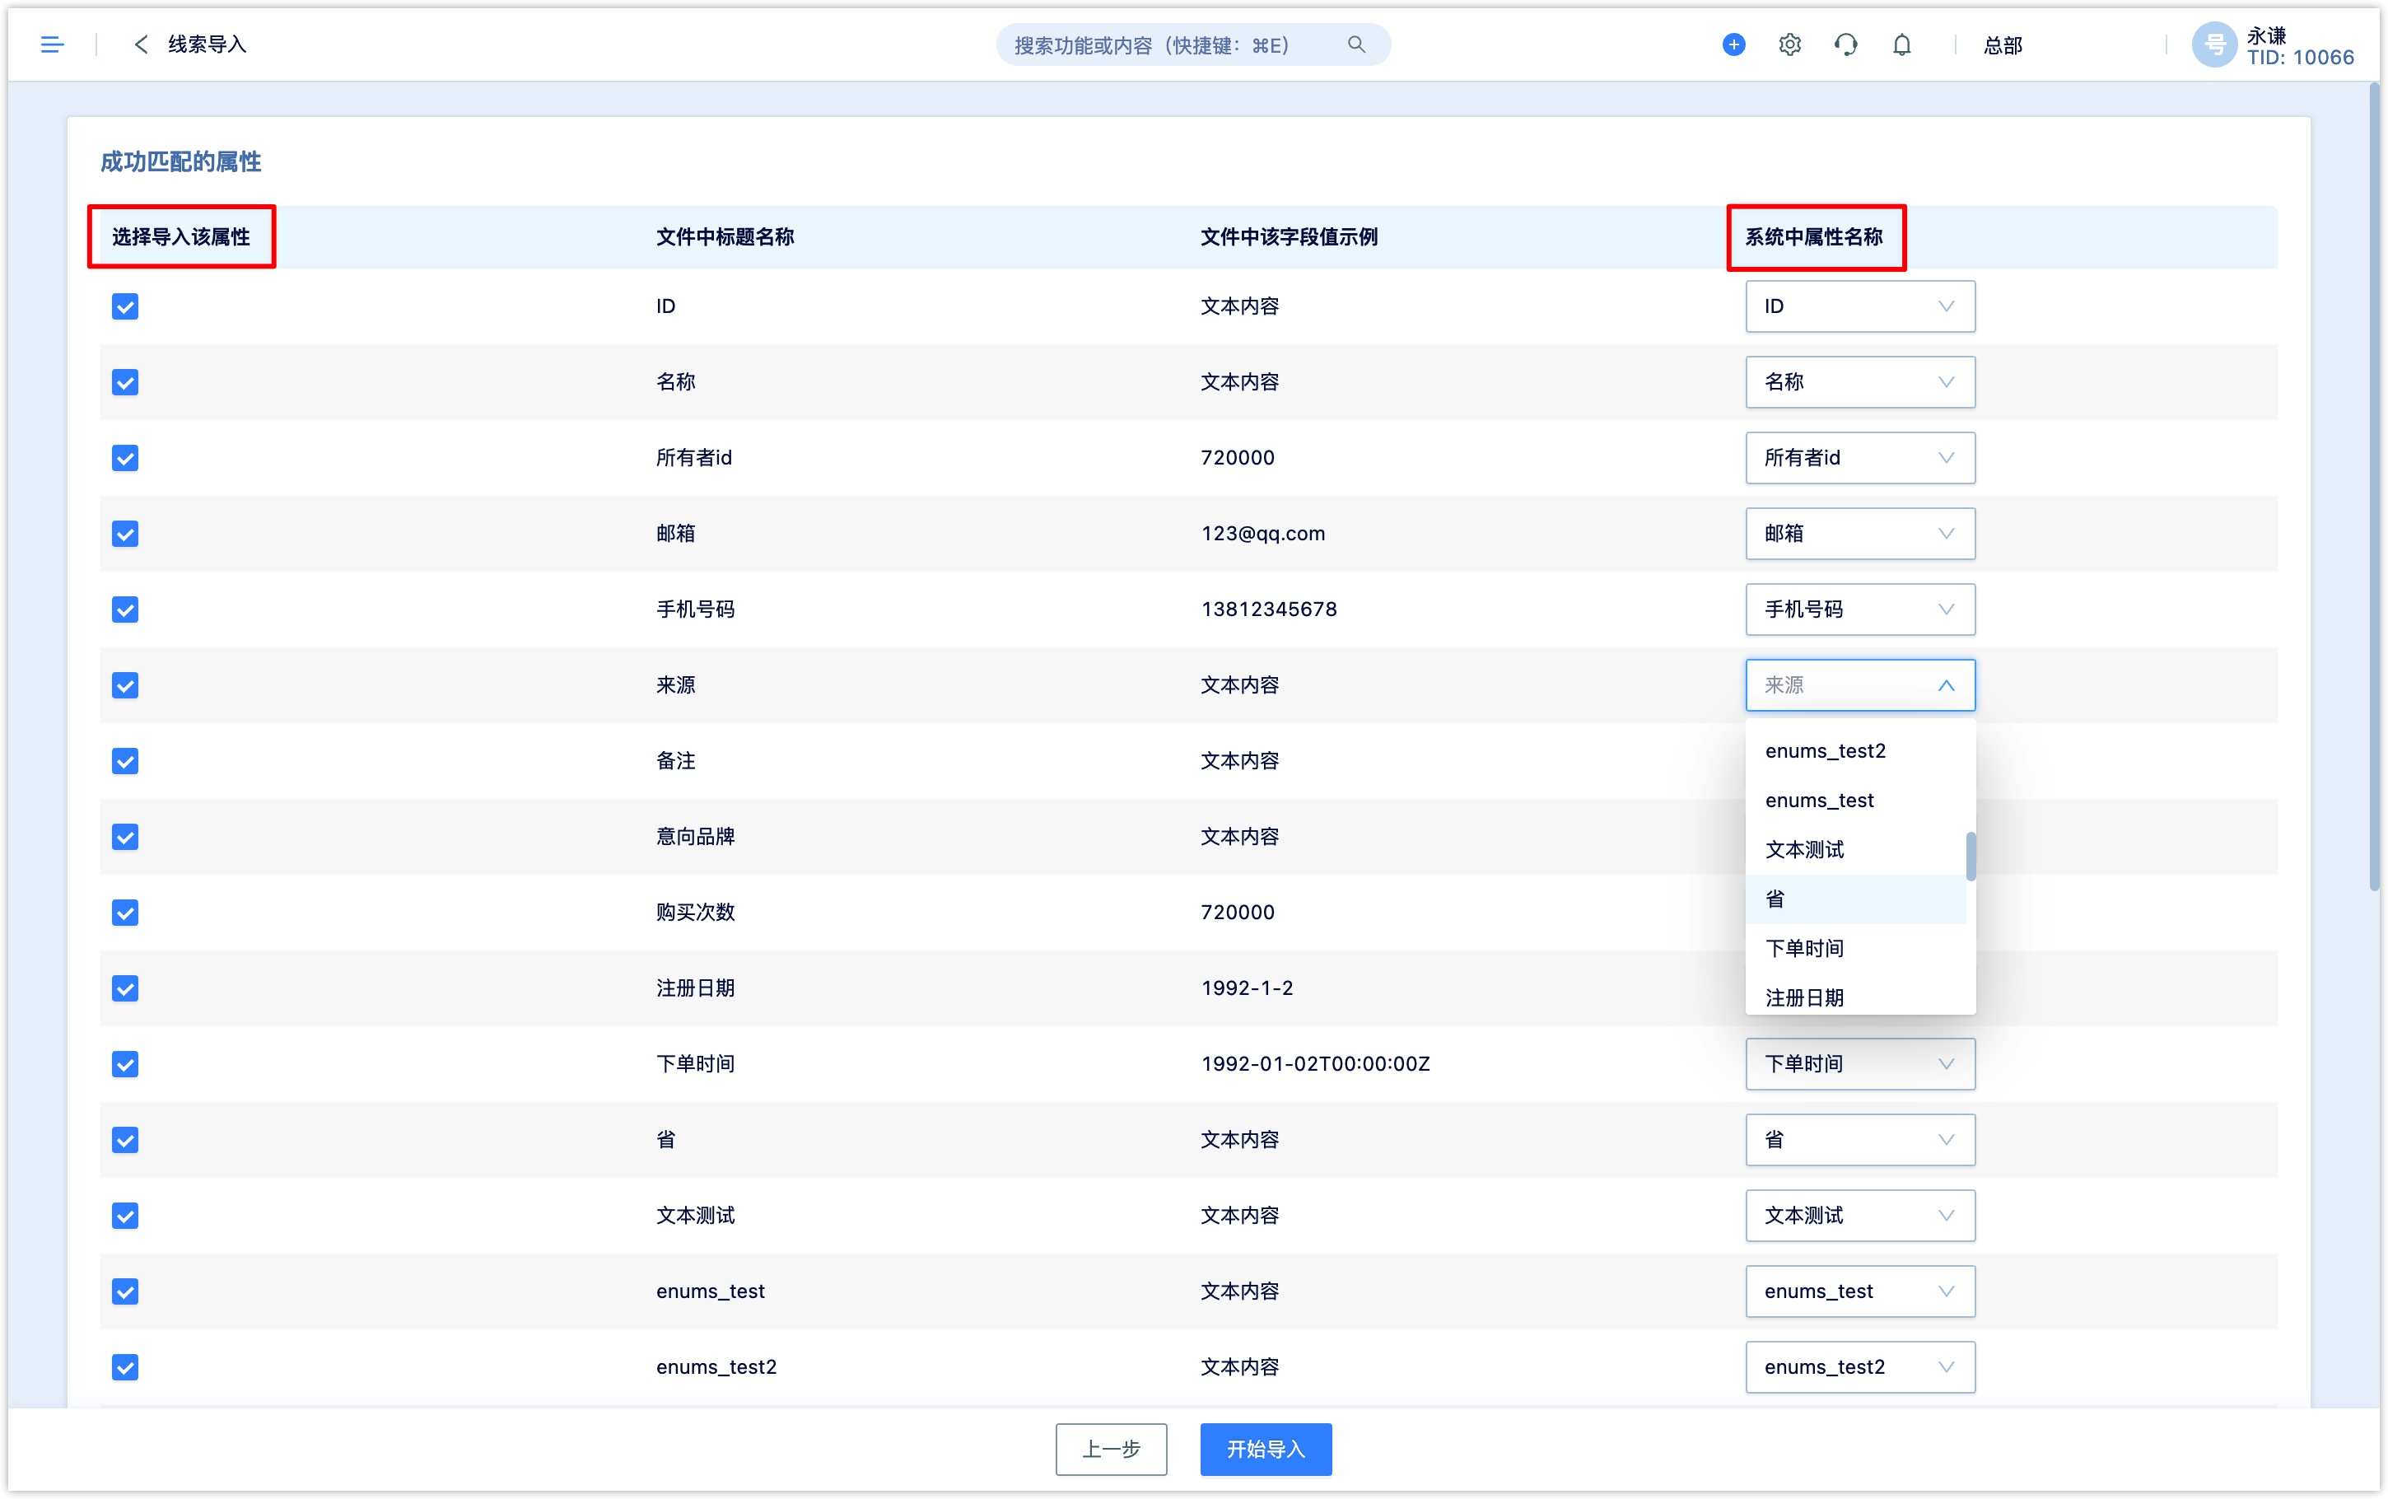
Task: Choose 文本测试 in the dropdown list
Action: tap(1855, 850)
